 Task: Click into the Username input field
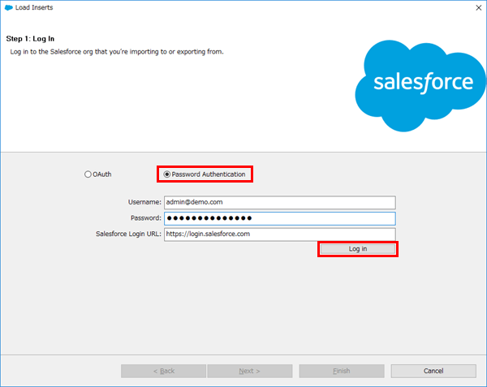point(279,202)
